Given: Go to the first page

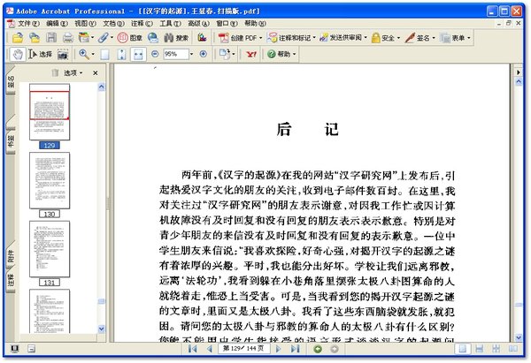Looking at the screenshot, I should coord(192,349).
